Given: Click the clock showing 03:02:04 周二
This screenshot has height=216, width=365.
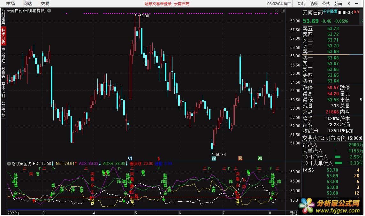Looking at the screenshot, I should (279, 4).
